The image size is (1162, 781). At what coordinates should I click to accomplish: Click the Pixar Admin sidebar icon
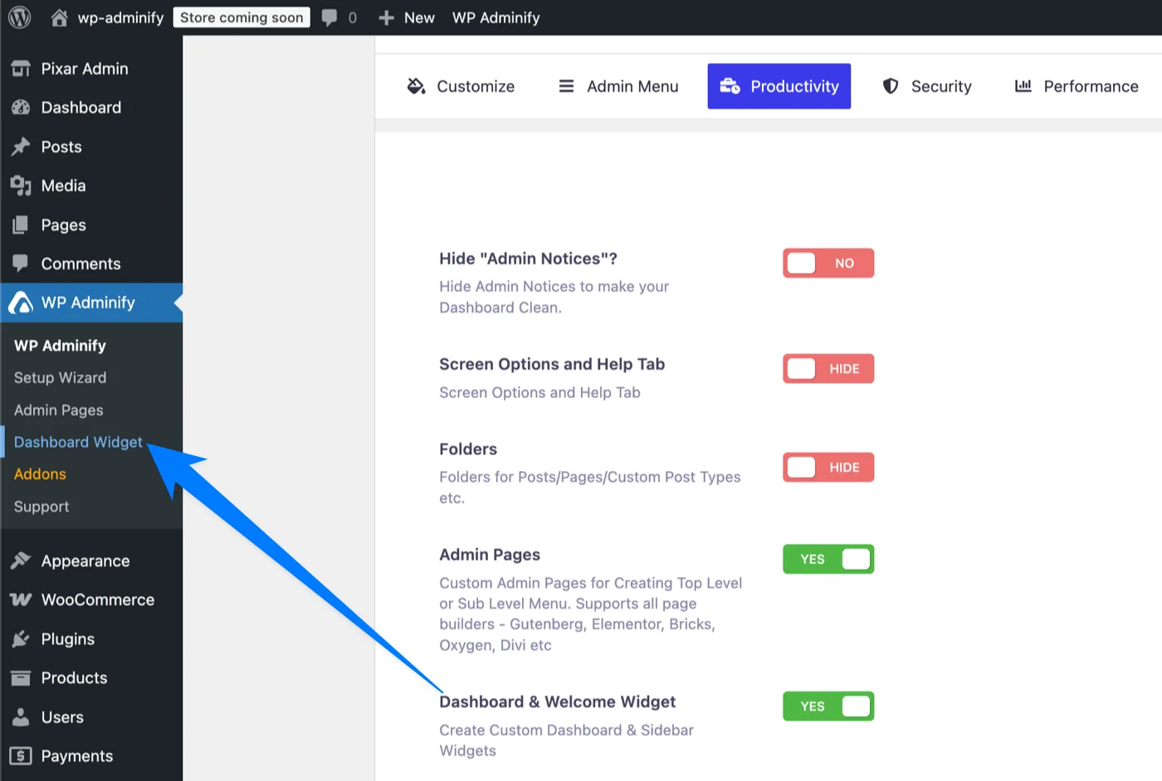coord(21,69)
